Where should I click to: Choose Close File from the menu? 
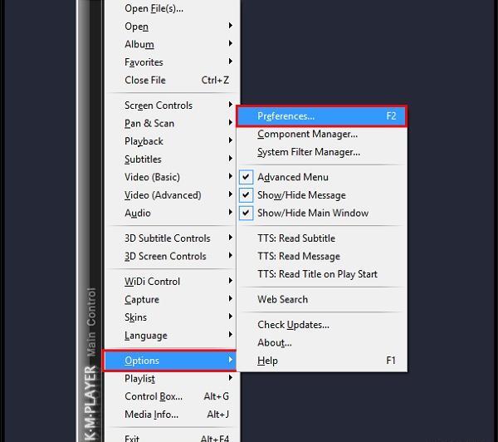click(x=172, y=80)
